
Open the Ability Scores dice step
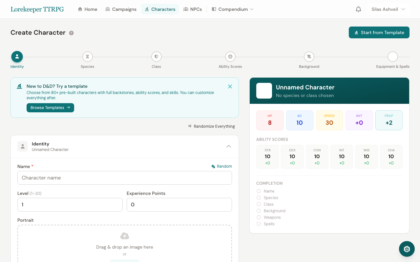pyautogui.click(x=230, y=57)
